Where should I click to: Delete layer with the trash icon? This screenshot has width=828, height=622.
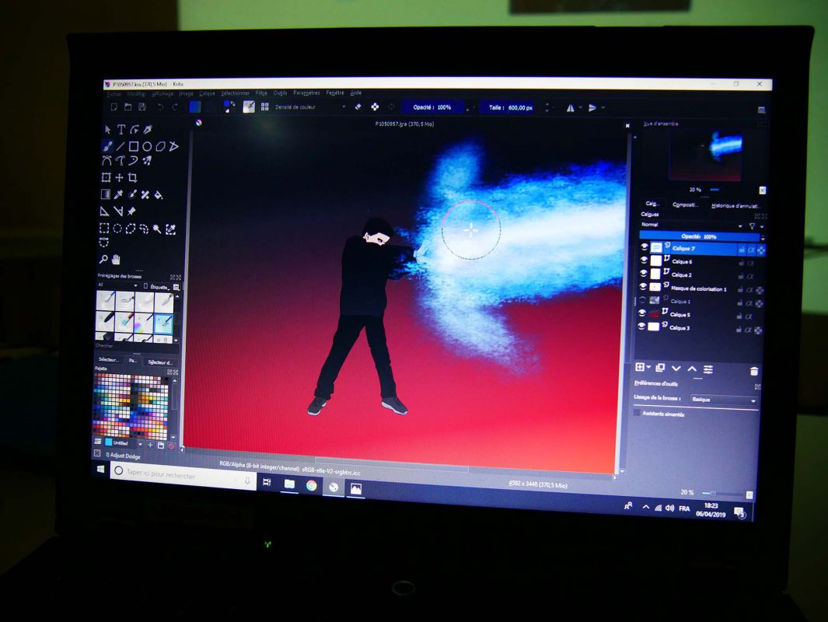coord(753,372)
